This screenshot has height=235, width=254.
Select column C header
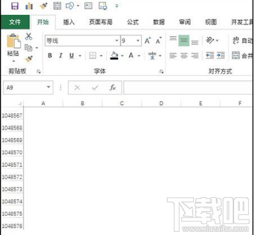(122, 103)
